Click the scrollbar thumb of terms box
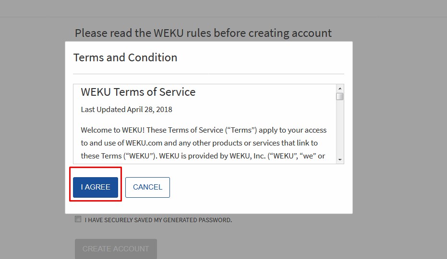Screen dimensions: 447x259 pyautogui.click(x=340, y=96)
